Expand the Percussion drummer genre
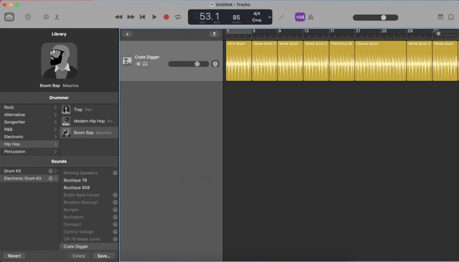459x262 pixels. tap(30, 151)
